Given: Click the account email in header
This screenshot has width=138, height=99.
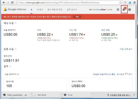Looking at the screenshot, I should tap(101, 9).
